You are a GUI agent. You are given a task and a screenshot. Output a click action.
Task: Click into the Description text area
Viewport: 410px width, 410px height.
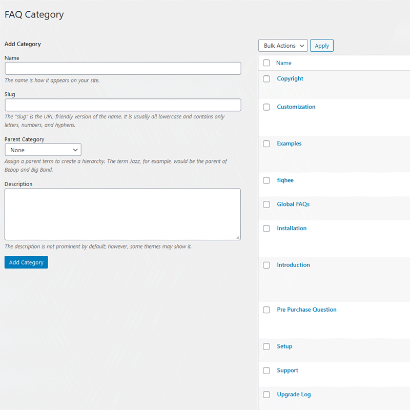pyautogui.click(x=122, y=214)
